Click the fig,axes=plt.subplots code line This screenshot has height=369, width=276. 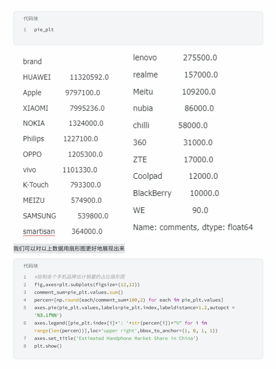tap(87, 285)
